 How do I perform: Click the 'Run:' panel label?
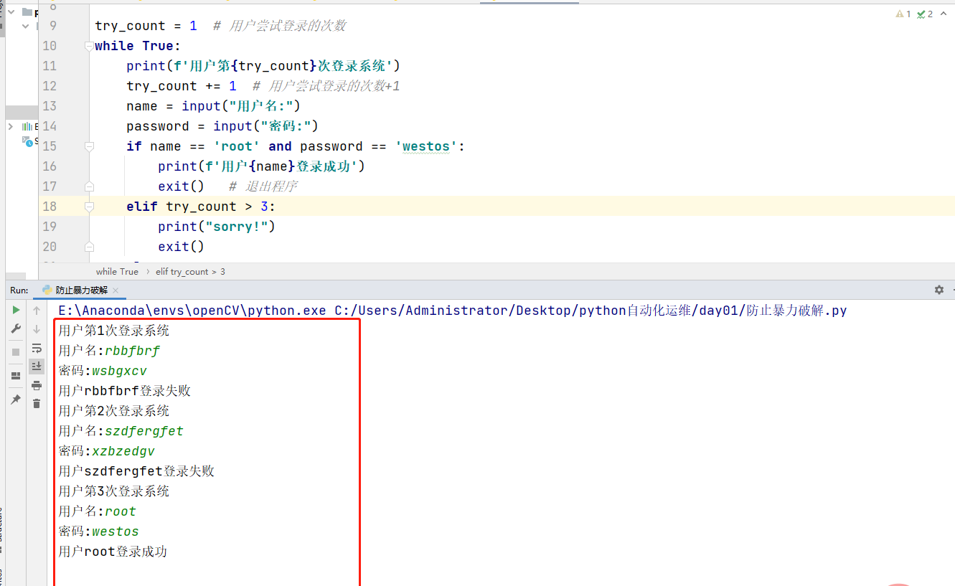19,290
